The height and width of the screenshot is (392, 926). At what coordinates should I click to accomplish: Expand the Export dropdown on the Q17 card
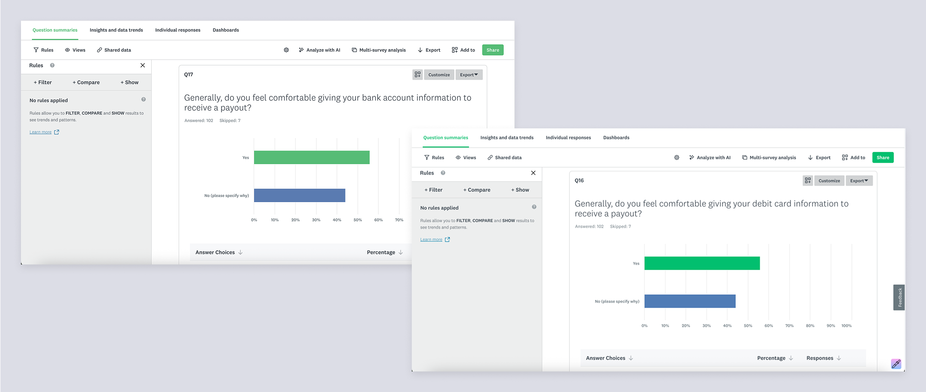[x=469, y=74]
